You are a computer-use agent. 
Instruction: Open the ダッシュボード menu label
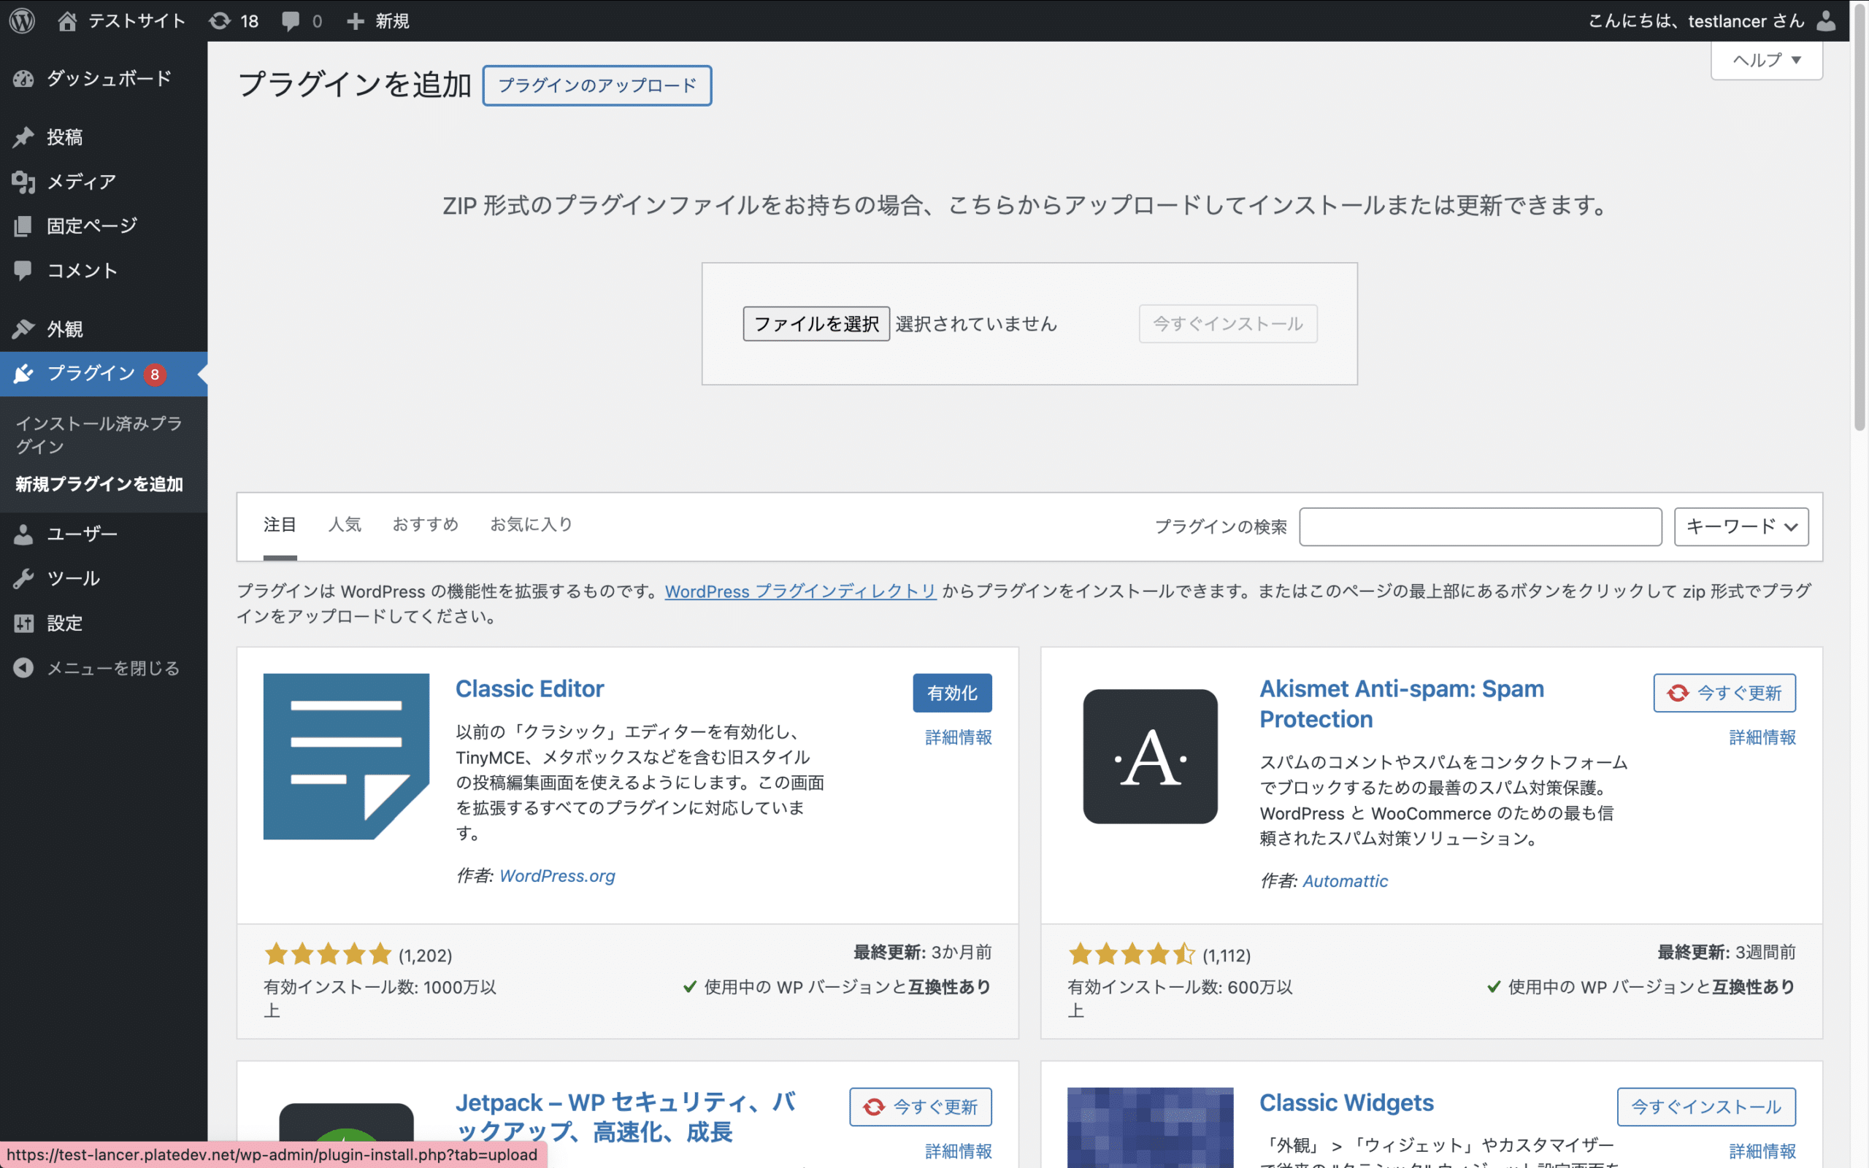109,79
